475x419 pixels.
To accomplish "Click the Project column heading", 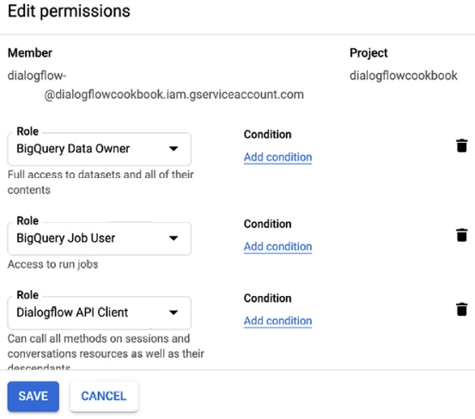I will 368,53.
